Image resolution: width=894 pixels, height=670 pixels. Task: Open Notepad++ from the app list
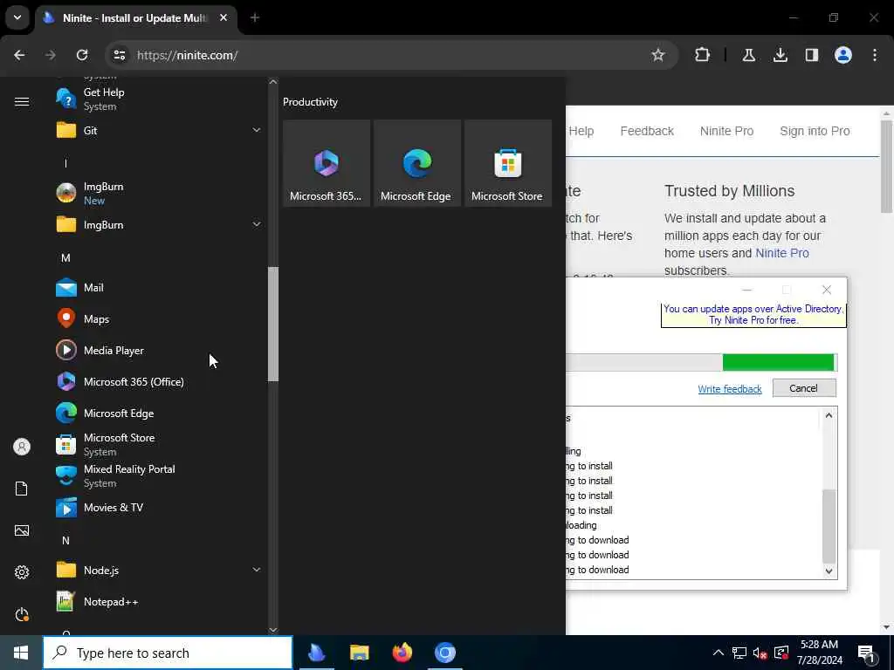[158, 602]
